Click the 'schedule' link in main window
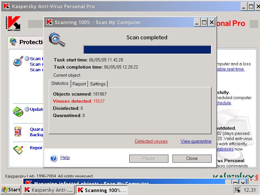The height and width of the screenshot is (195, 260). tap(224, 103)
